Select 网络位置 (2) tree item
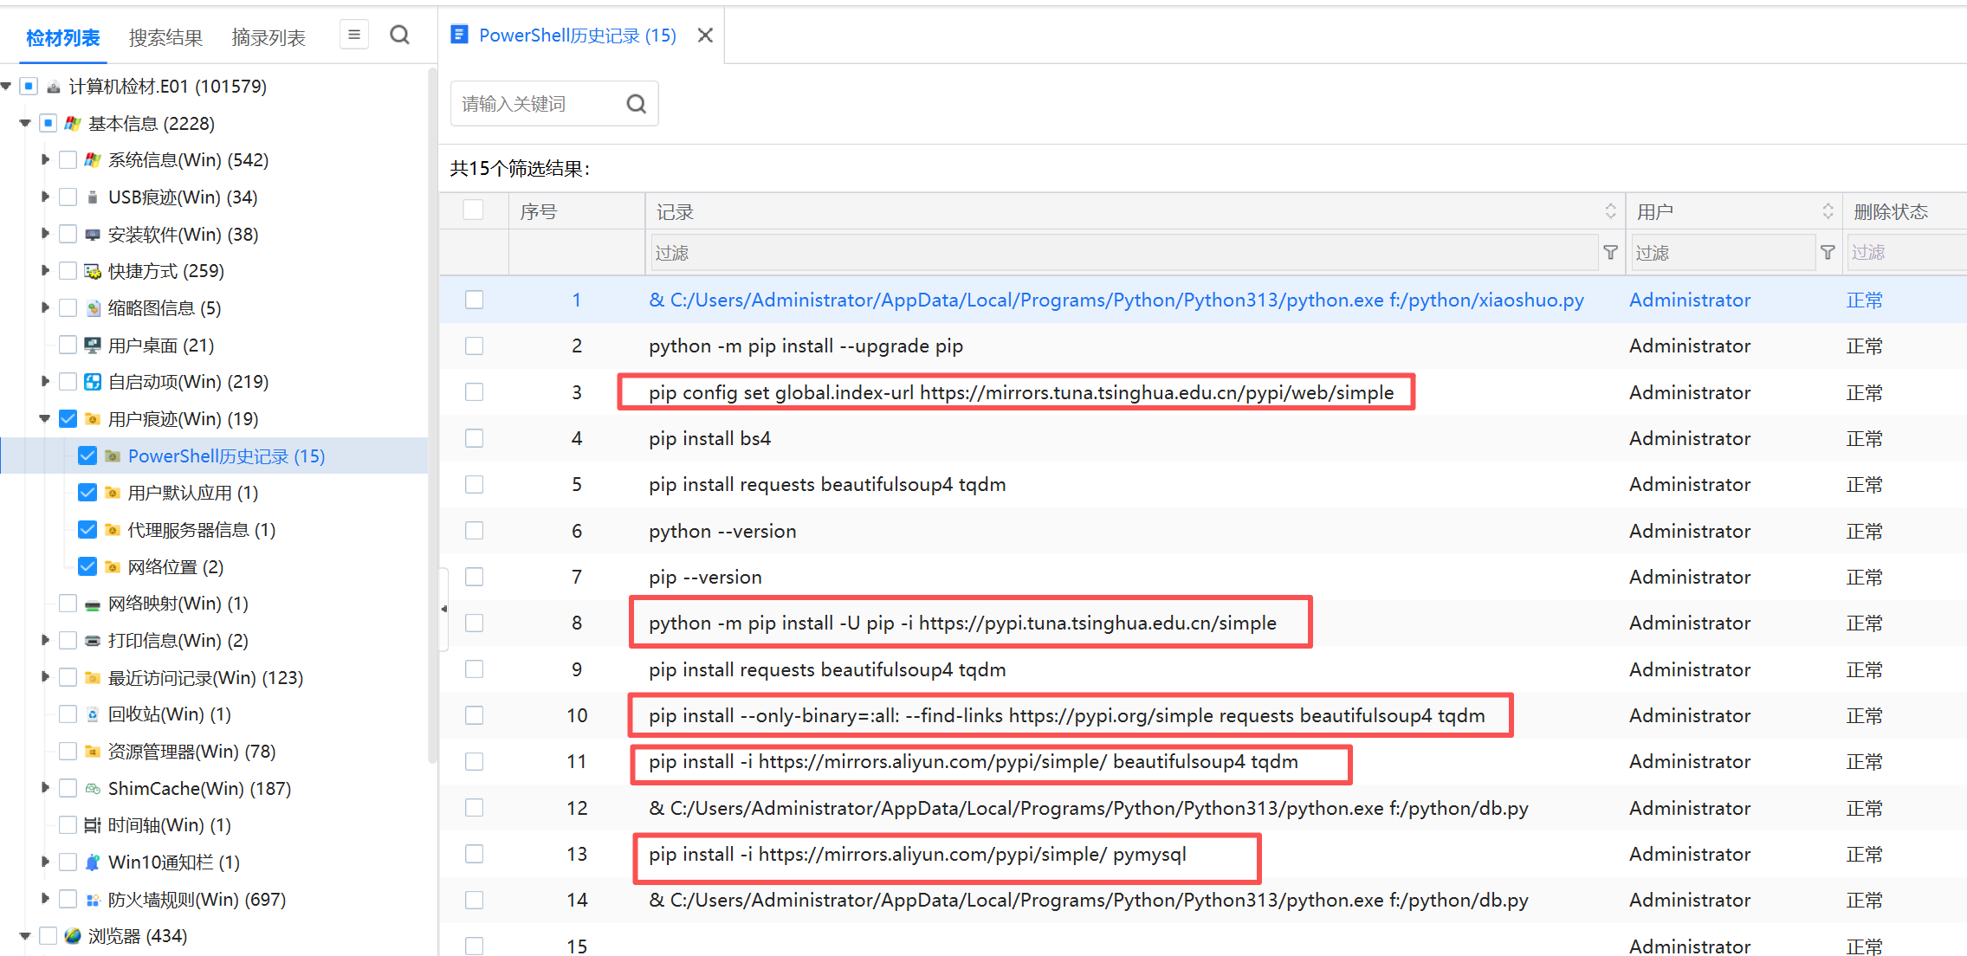The height and width of the screenshot is (956, 1967). [176, 567]
